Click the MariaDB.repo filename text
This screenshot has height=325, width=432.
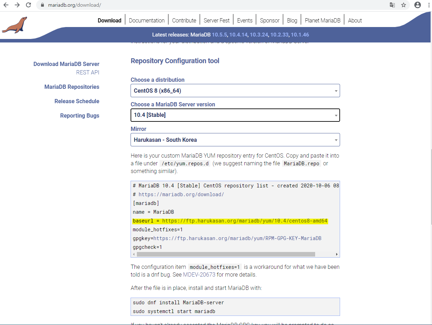point(301,163)
